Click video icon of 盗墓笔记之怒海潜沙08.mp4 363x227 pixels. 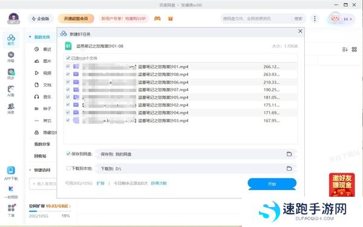point(76,74)
